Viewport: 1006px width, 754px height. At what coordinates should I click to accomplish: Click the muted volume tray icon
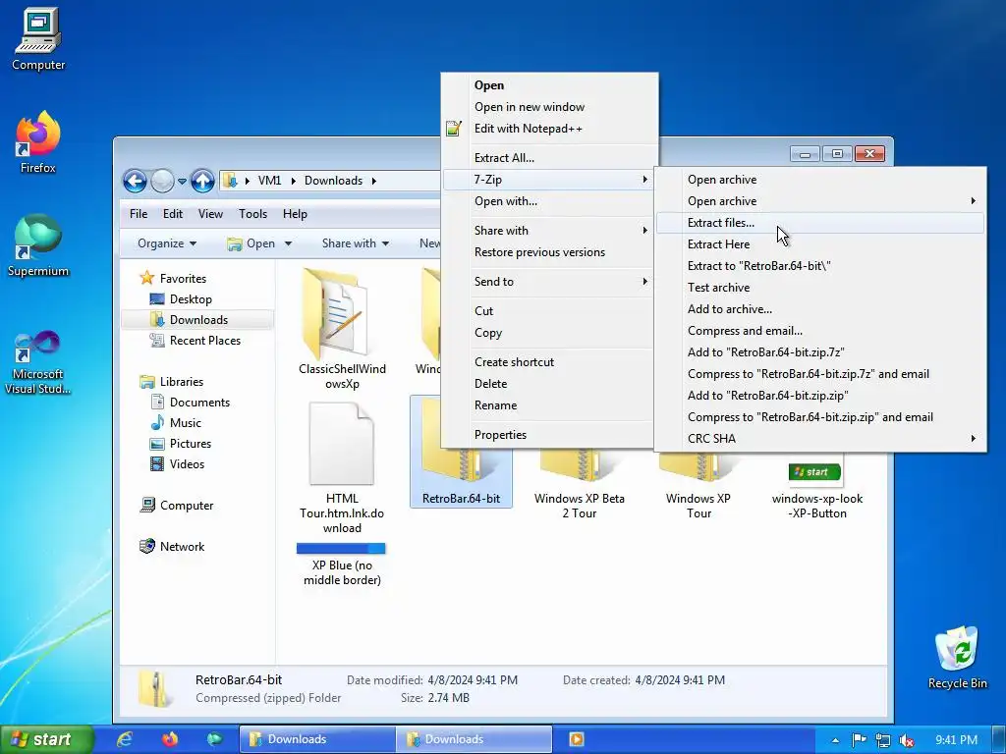point(907,740)
